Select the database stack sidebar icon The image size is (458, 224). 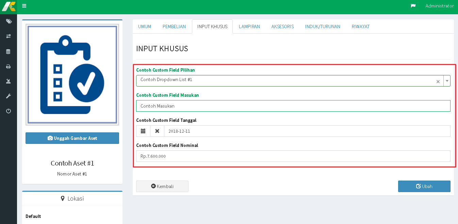pos(9,52)
